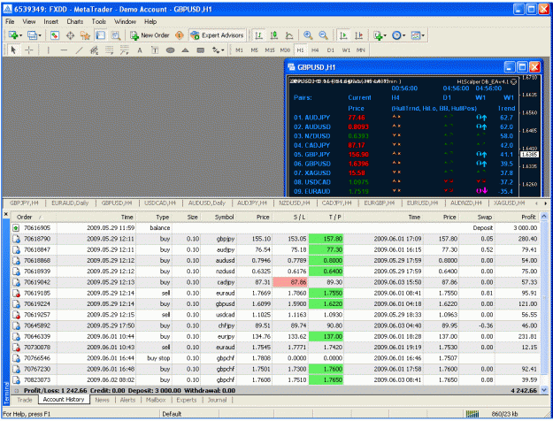The width and height of the screenshot is (553, 421).
Task: Open the Trade tab in Terminal
Action: tap(25, 400)
